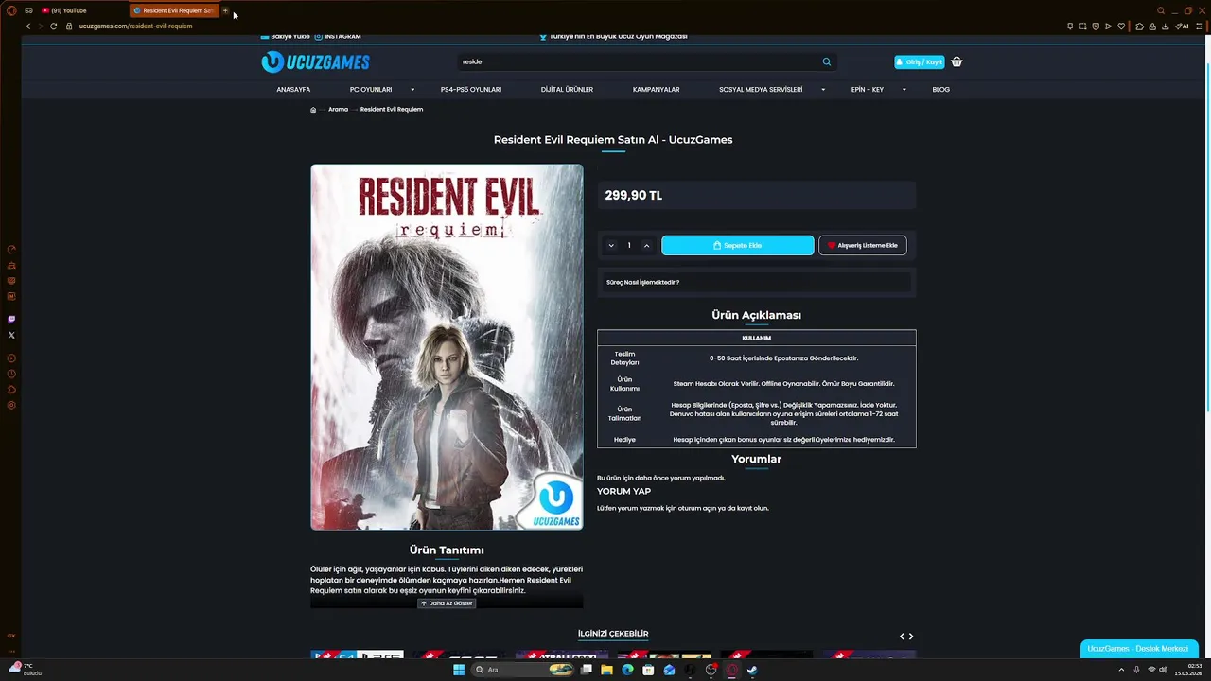Open the Instagram link in the top bar

337,37
